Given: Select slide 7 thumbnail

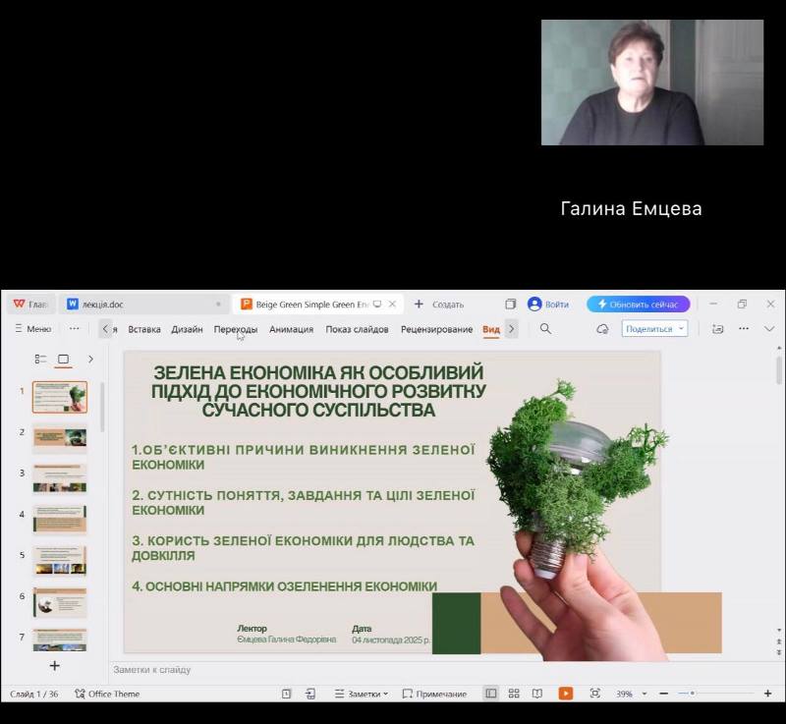Looking at the screenshot, I should [60, 640].
